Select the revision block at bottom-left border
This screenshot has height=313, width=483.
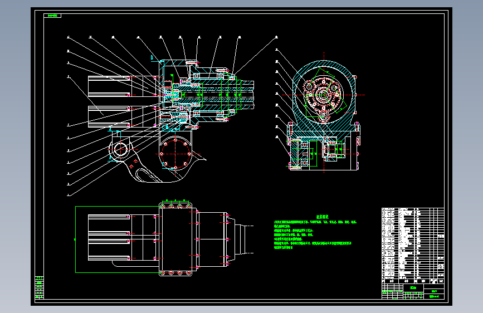(39, 288)
